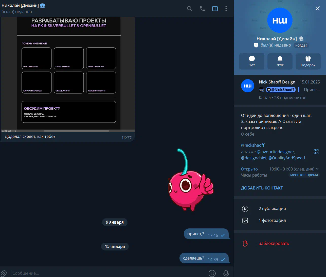This screenshot has width=326, height=277.
Task: Open the @NickShaoff mention in channel preview
Action: pyautogui.click(x=281, y=90)
